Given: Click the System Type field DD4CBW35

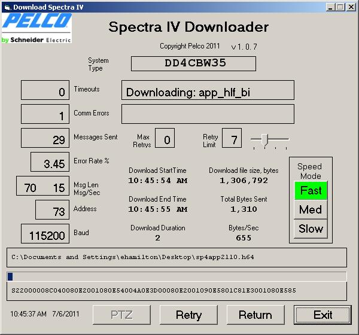Looking at the screenshot, I should click(193, 63).
